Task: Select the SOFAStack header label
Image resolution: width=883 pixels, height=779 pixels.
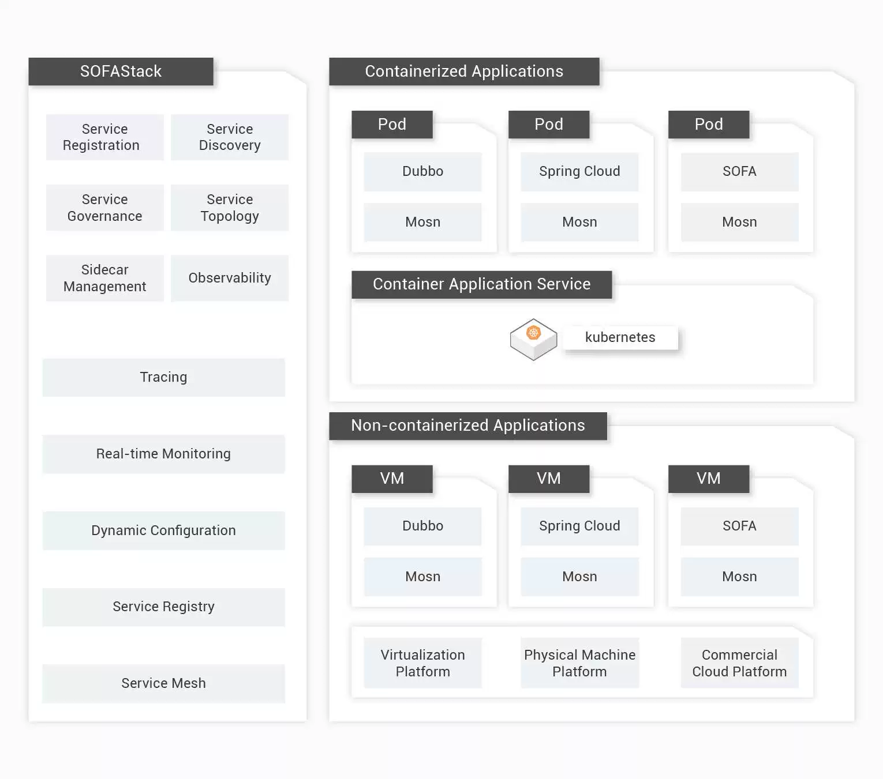Action: 121,71
